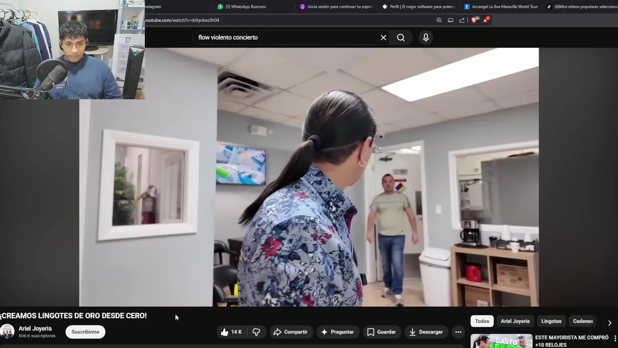This screenshot has width=618, height=348.
Task: Switch to the TikTok videos populares tab
Action: pyautogui.click(x=582, y=7)
